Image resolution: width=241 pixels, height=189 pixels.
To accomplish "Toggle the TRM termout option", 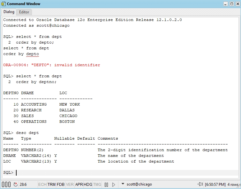I will (x=52, y=184).
